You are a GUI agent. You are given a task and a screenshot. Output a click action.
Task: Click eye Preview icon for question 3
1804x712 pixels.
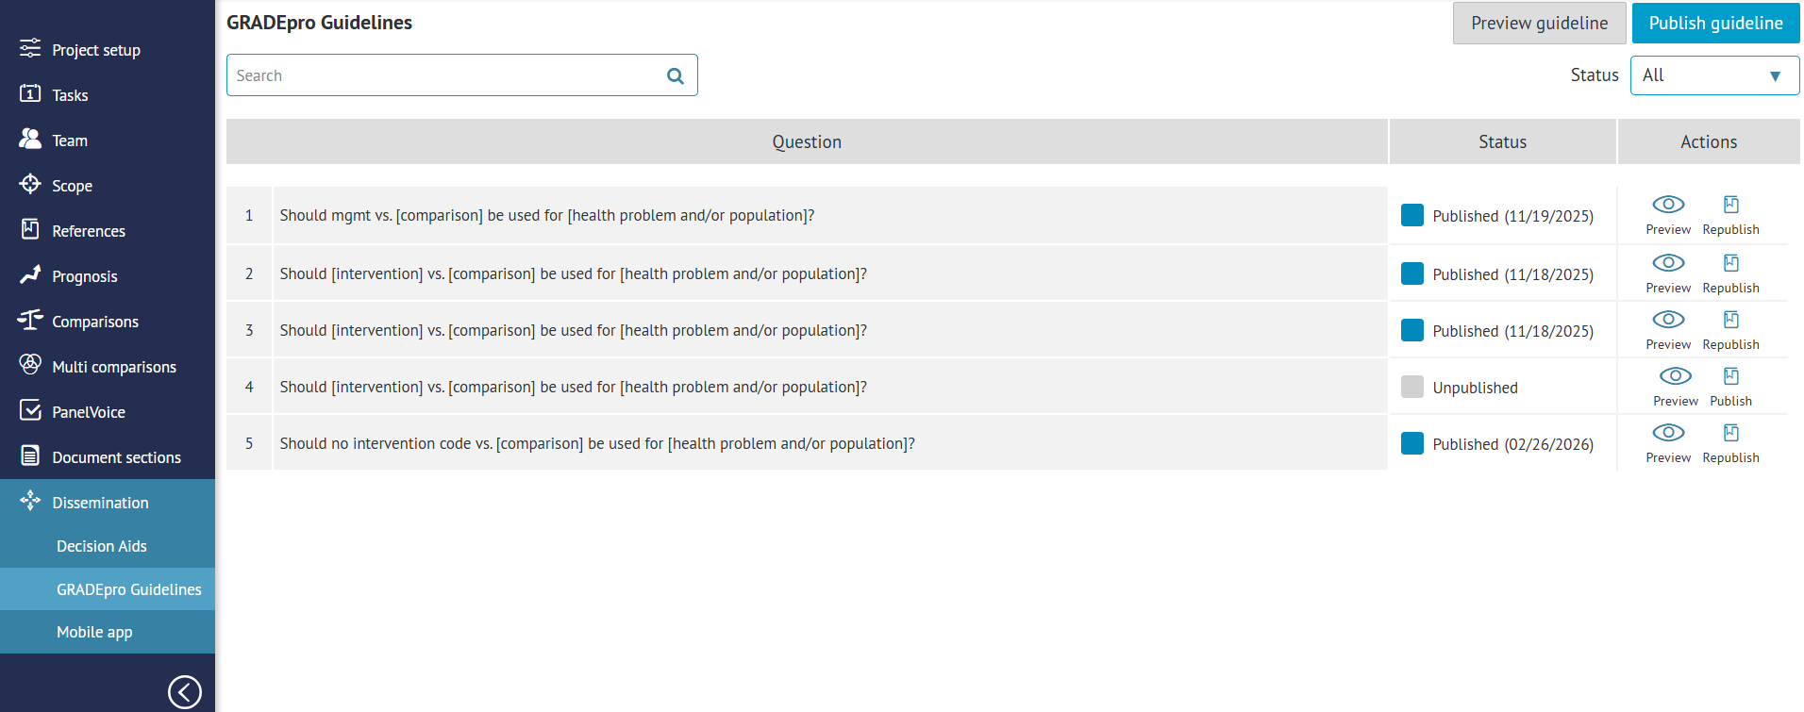click(x=1668, y=320)
